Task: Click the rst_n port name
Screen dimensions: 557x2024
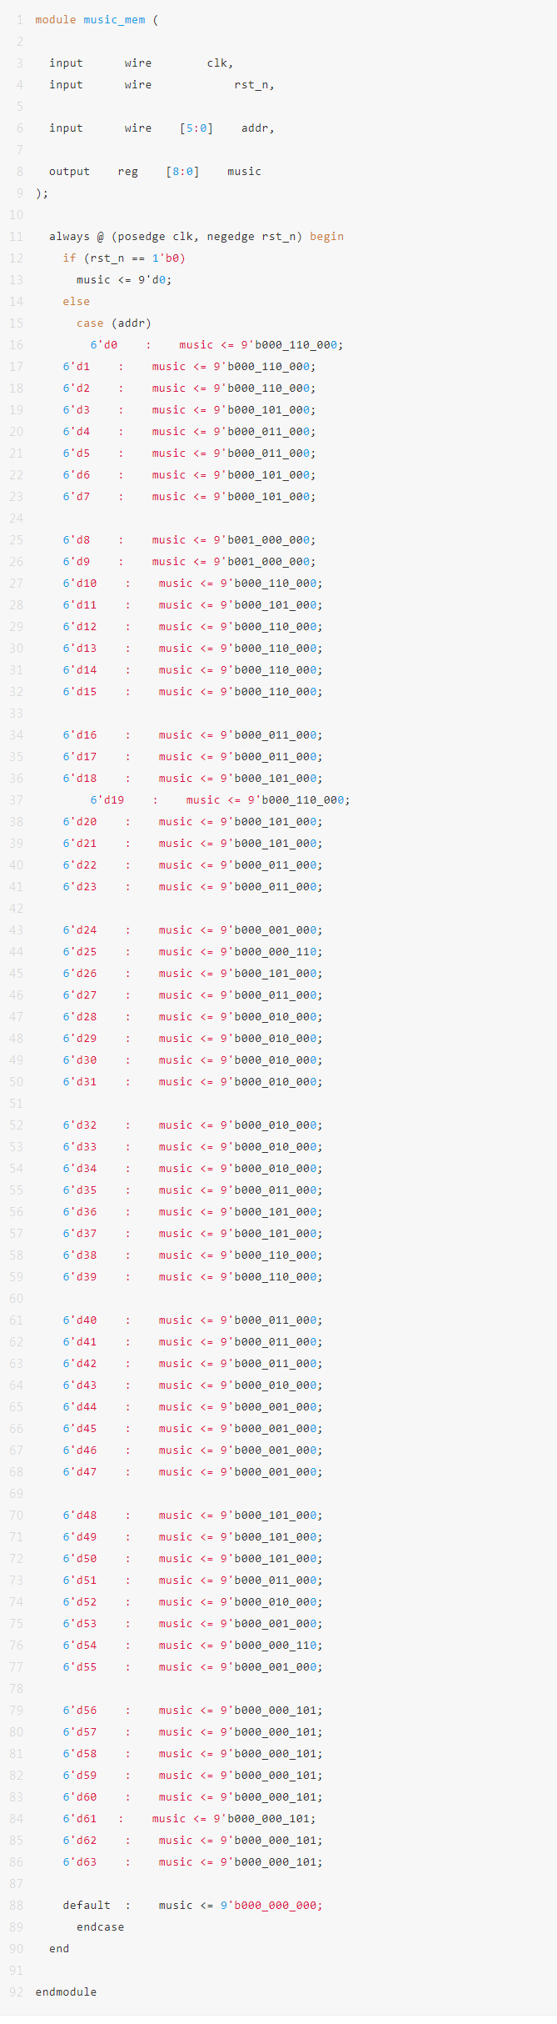Action: coord(251,84)
